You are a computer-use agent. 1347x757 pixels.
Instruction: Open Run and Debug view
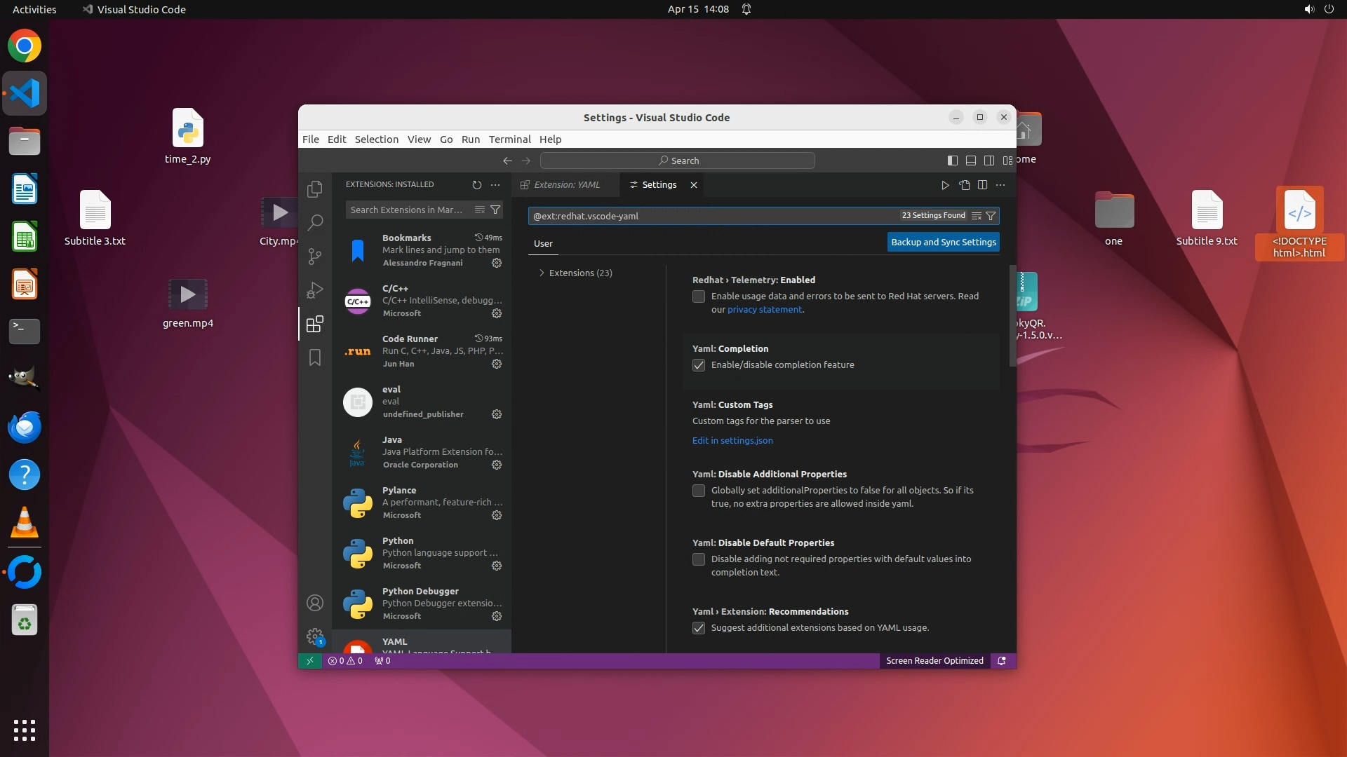pos(315,290)
